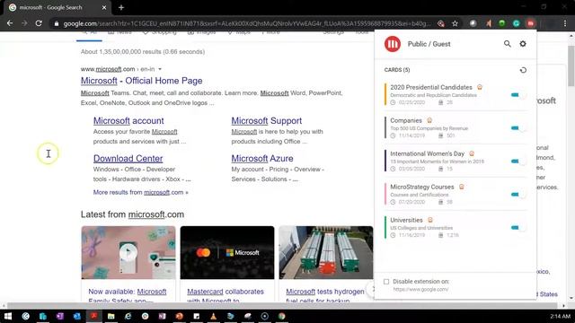This screenshot has width=575, height=323.
Task: Open the Microsoft - Official Home Page result
Action: [x=142, y=81]
